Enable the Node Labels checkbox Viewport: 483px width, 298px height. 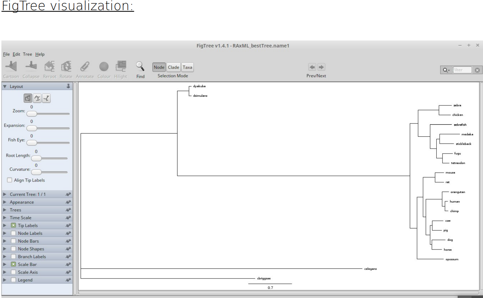[x=13, y=233]
